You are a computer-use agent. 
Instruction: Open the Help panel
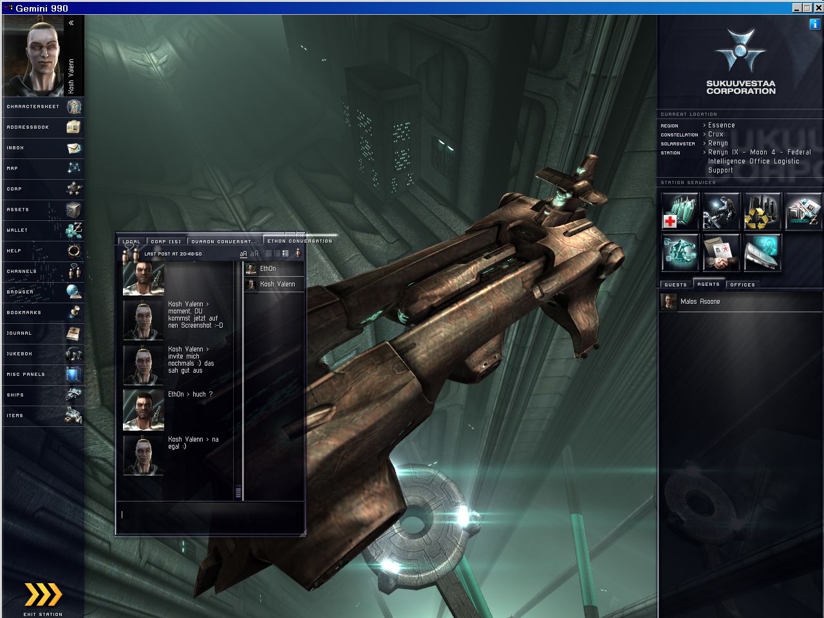click(42, 251)
